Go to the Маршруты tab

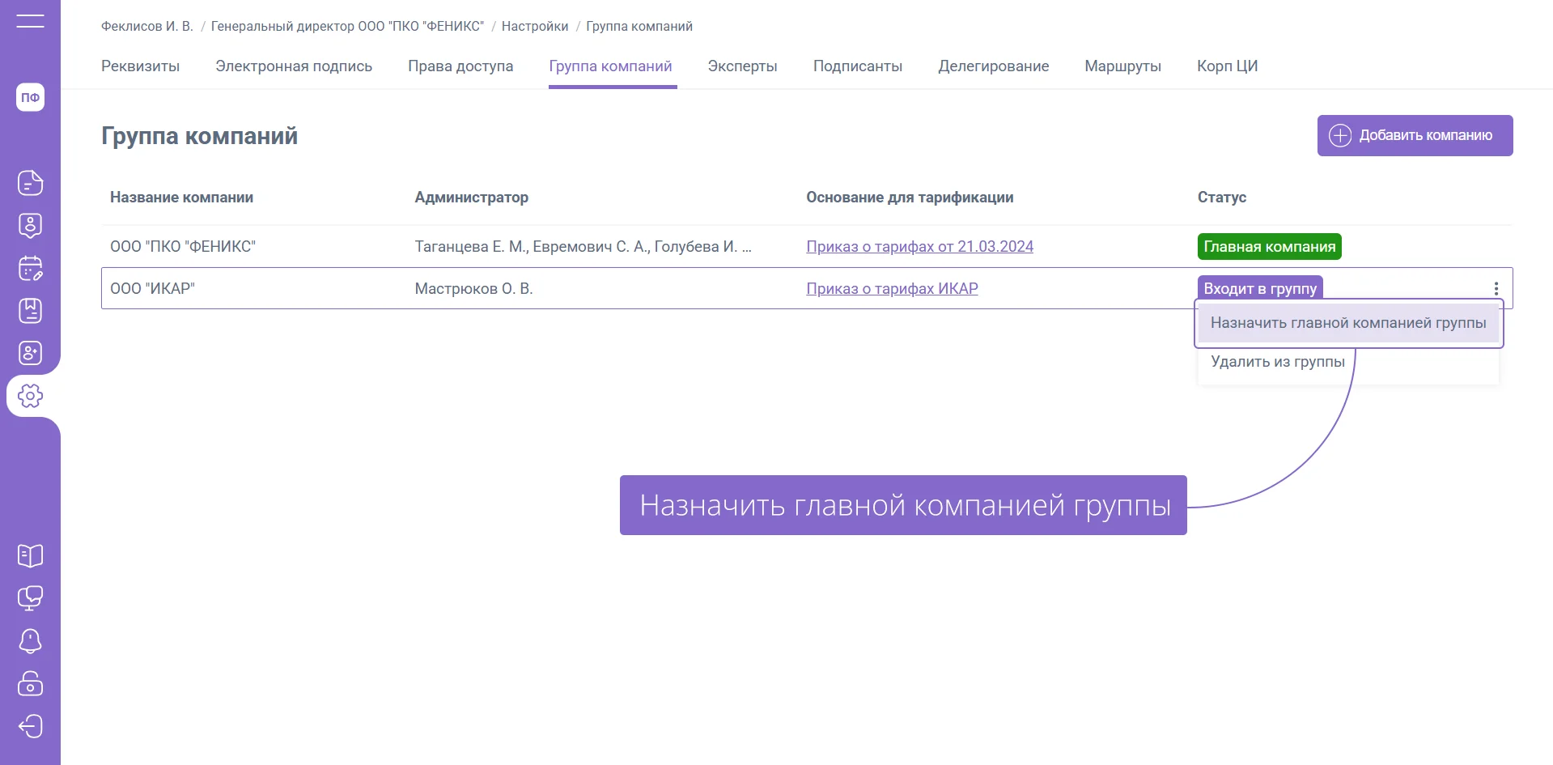1122,66
